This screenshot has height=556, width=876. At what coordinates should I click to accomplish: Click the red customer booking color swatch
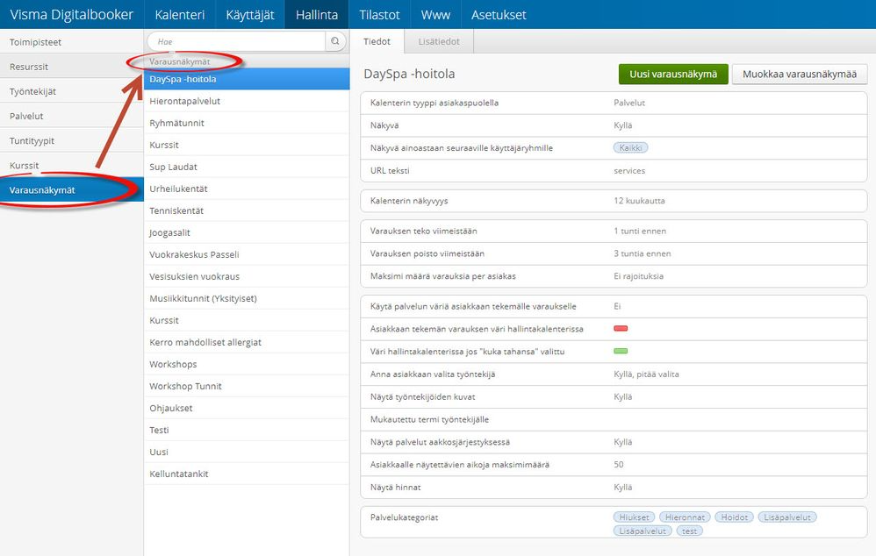click(621, 328)
